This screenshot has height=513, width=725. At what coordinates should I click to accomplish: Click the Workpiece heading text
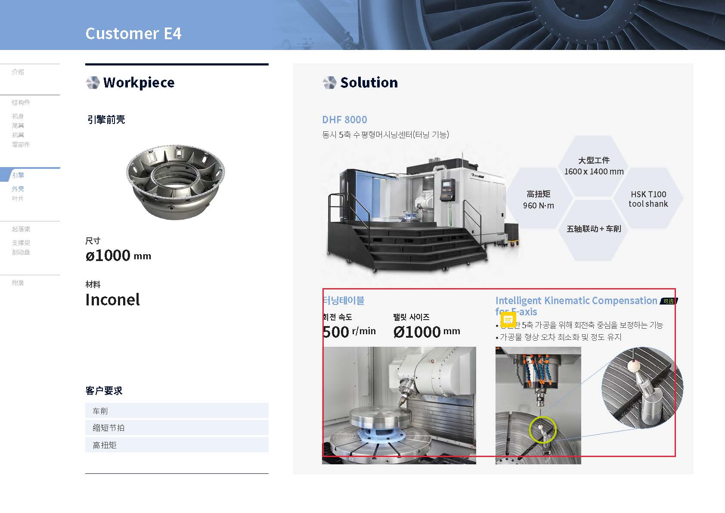[x=139, y=83]
